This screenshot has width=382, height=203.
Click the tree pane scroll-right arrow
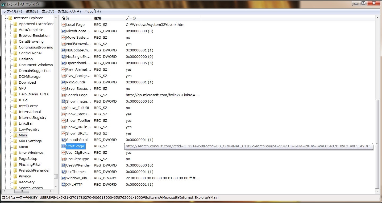click(x=51, y=191)
